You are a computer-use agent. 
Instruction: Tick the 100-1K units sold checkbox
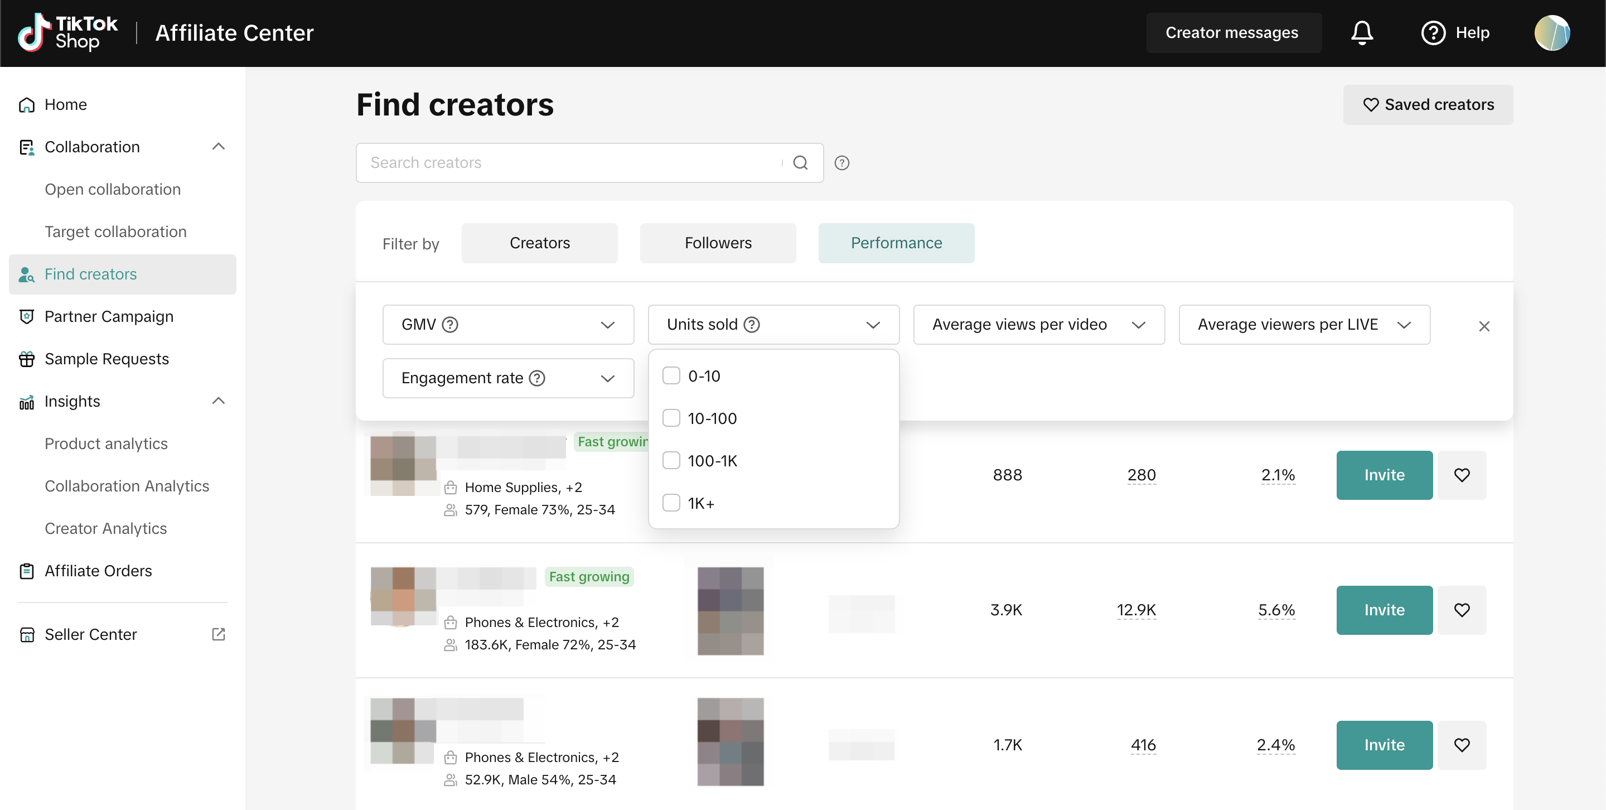point(671,461)
